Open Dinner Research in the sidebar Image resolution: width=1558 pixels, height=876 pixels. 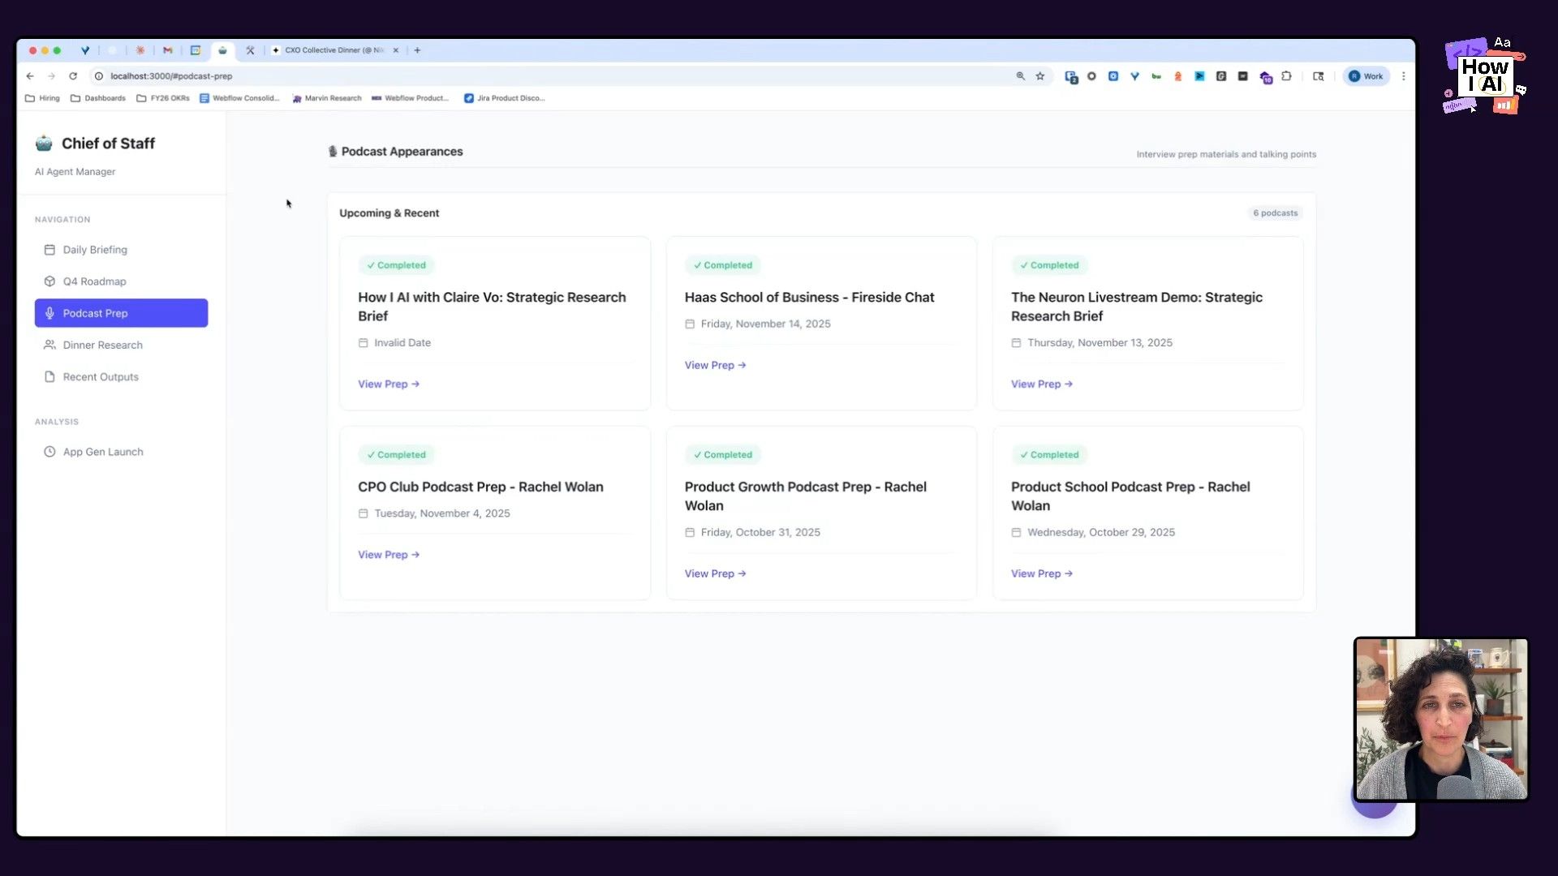point(121,345)
